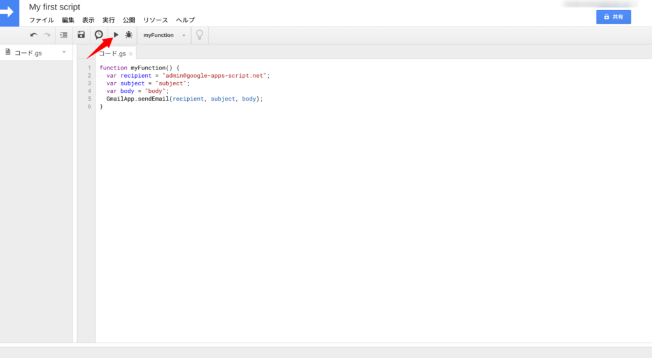The width and height of the screenshot is (652, 358).
Task: Expand the コード.gs file options arrow
Action: pyautogui.click(x=64, y=52)
